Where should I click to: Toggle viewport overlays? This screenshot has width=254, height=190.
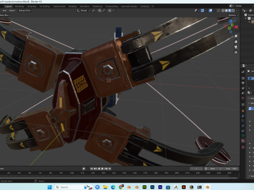click(x=211, y=11)
